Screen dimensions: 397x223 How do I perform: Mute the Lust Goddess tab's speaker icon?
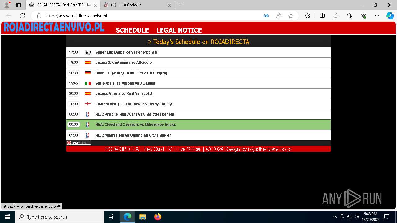114,5
